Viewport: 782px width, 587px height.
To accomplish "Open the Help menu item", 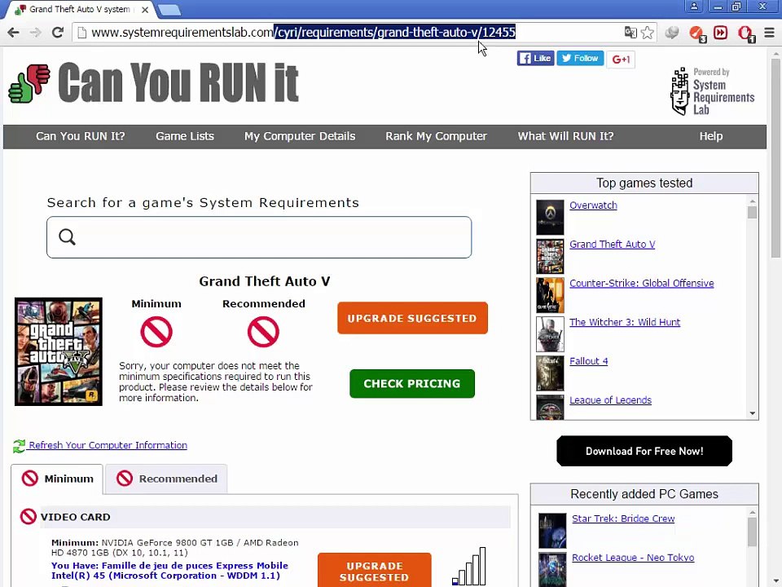I will click(x=710, y=136).
